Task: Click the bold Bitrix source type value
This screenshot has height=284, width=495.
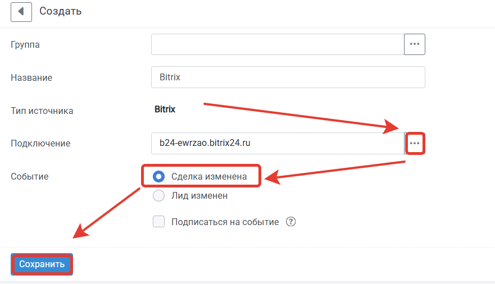Action: (165, 109)
